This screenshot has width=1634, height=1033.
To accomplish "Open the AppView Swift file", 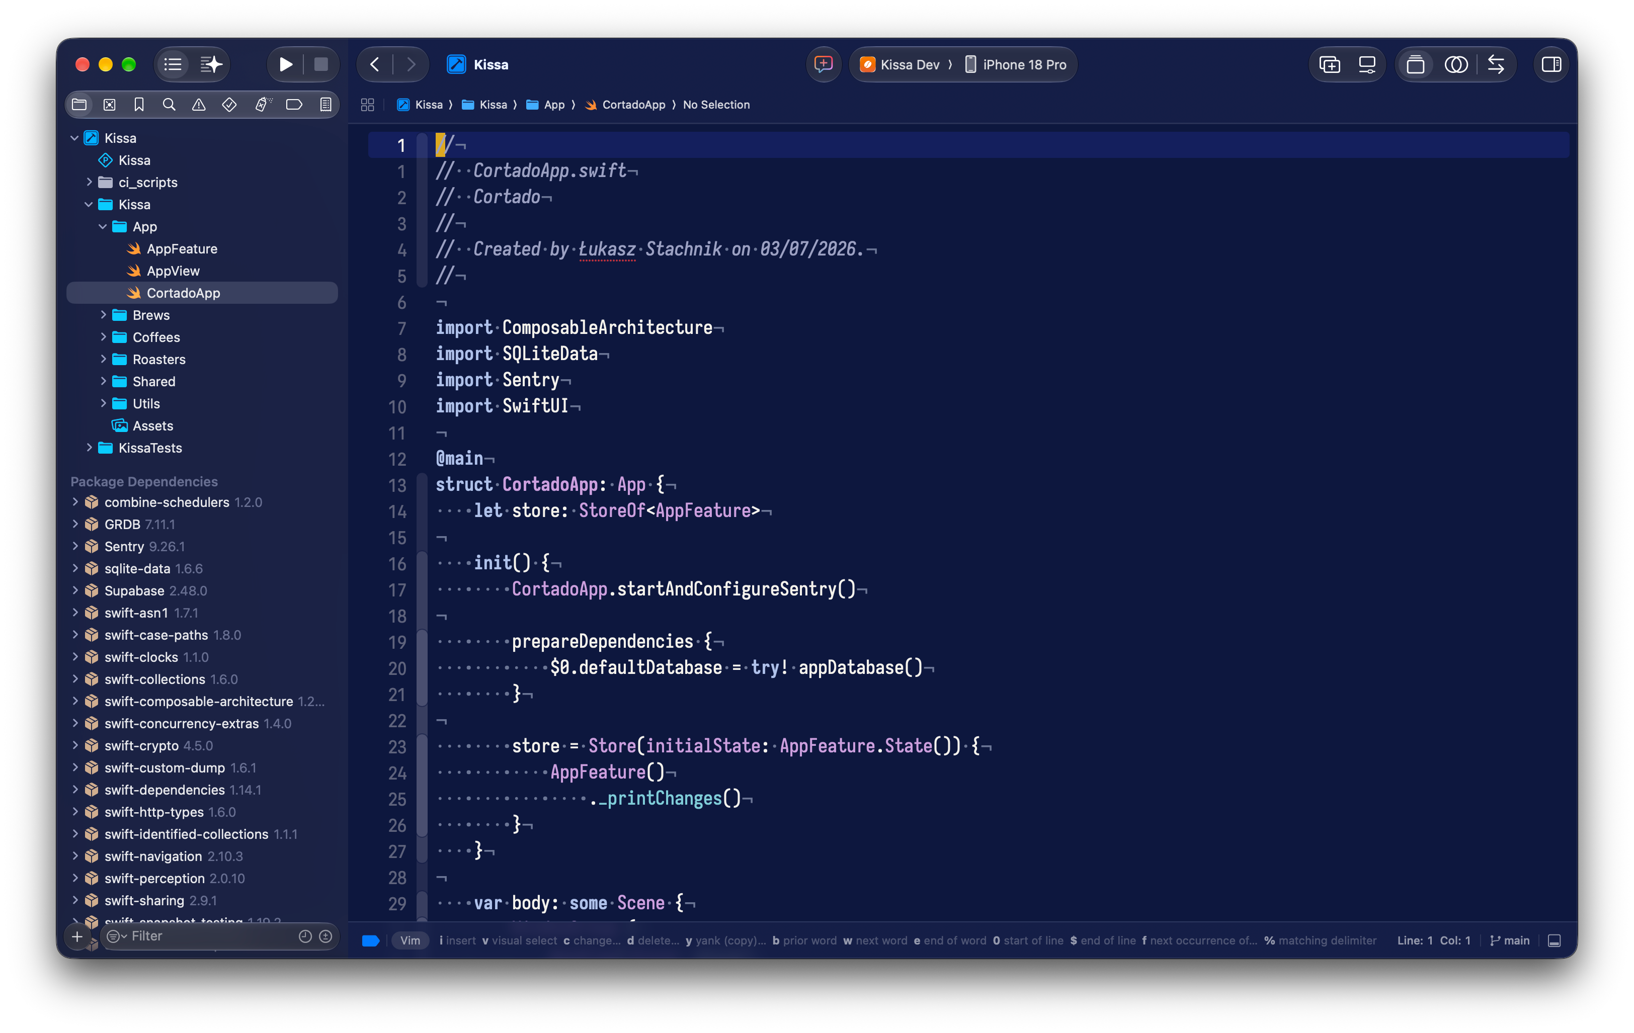I will (173, 271).
